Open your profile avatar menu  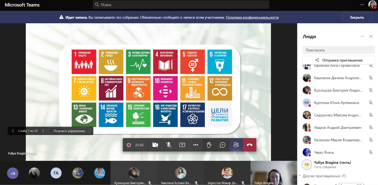click(372, 5)
